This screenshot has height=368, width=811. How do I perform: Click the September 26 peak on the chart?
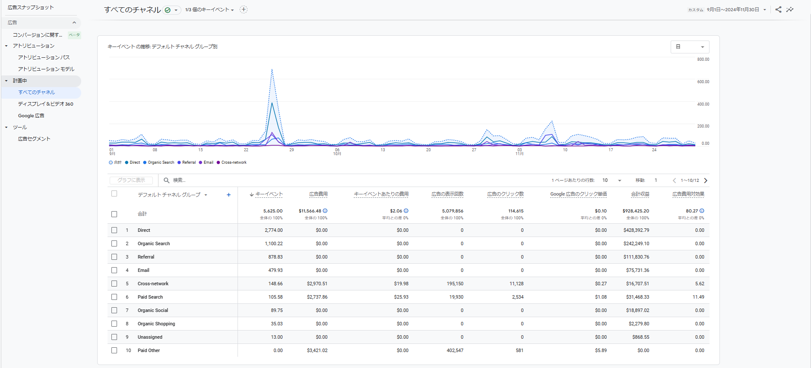(272, 69)
